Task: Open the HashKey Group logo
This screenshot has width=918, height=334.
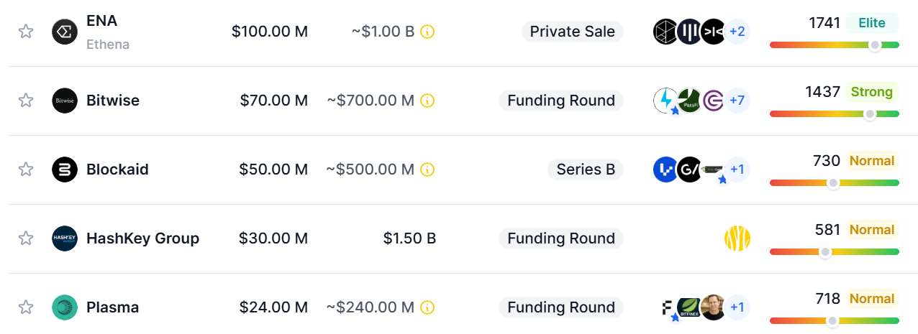Action: pos(65,238)
